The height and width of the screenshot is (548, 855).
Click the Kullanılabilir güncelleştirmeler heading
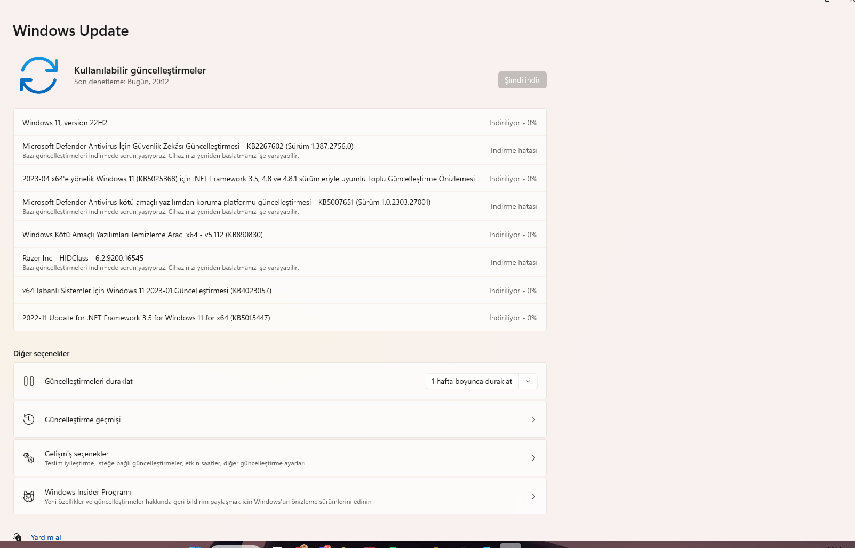[140, 70]
